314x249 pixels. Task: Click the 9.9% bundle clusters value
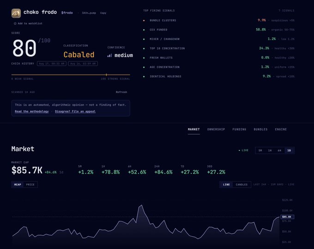pyautogui.click(x=262, y=20)
